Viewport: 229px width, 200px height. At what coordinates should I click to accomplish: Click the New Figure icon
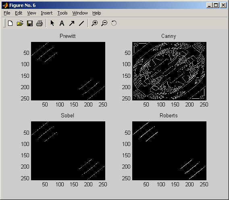[10, 23]
